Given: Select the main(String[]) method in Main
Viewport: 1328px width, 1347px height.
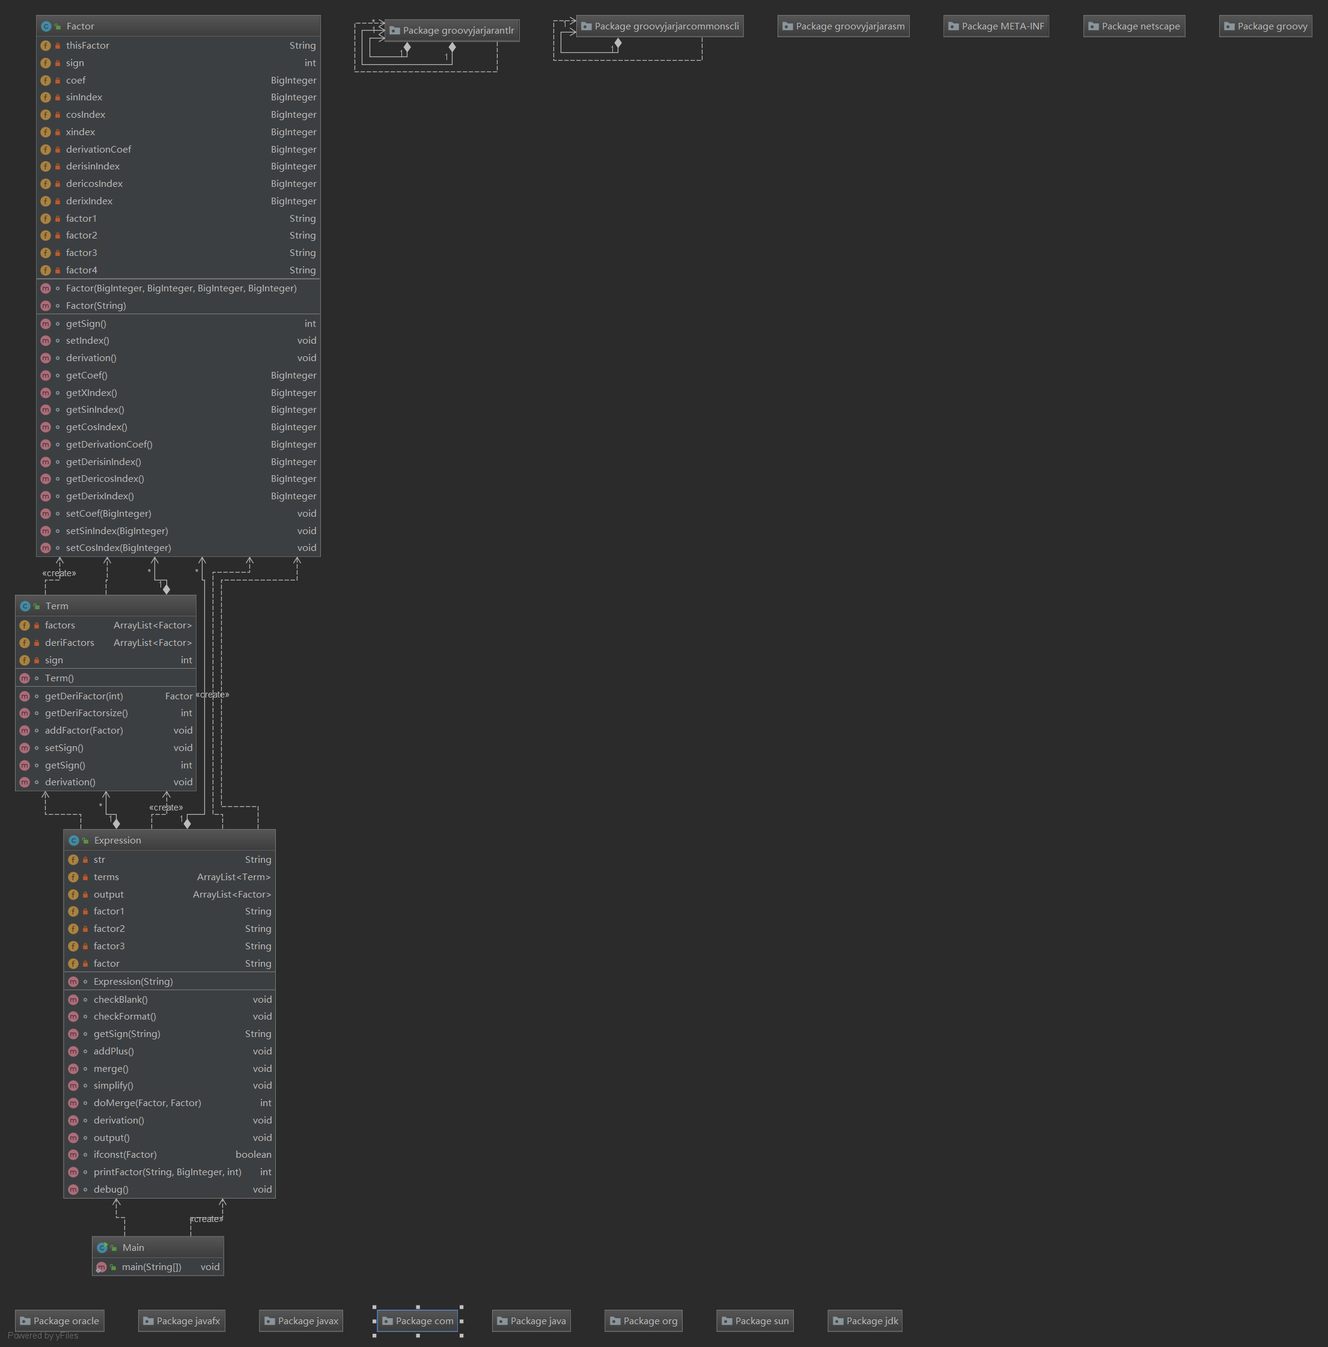Looking at the screenshot, I should click(x=151, y=1267).
